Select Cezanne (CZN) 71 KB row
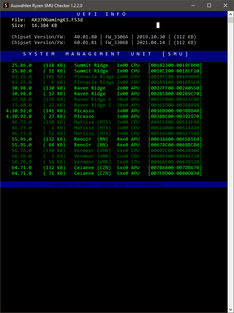 pyautogui.click(x=107, y=173)
